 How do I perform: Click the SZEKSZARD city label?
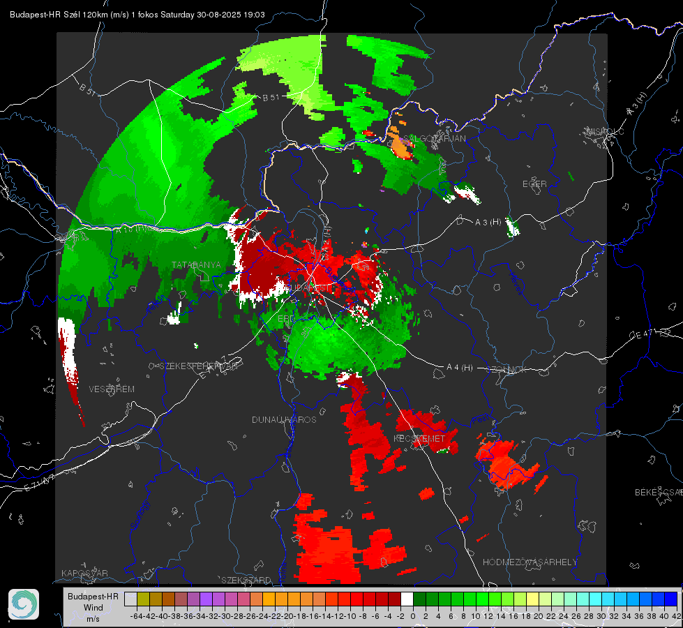(x=246, y=580)
